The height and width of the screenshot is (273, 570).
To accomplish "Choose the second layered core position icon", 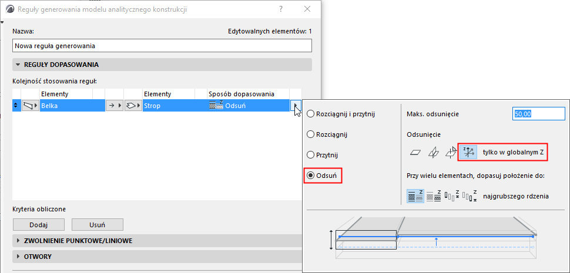I will pos(434,196).
